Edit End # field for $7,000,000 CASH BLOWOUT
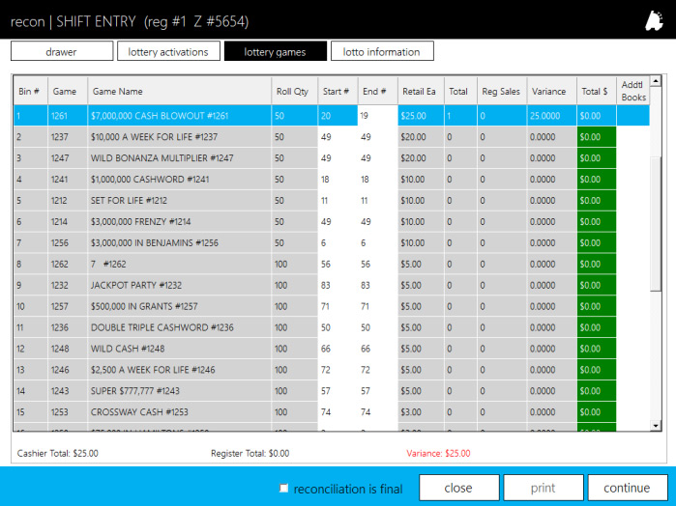This screenshot has width=676, height=506. (377, 116)
